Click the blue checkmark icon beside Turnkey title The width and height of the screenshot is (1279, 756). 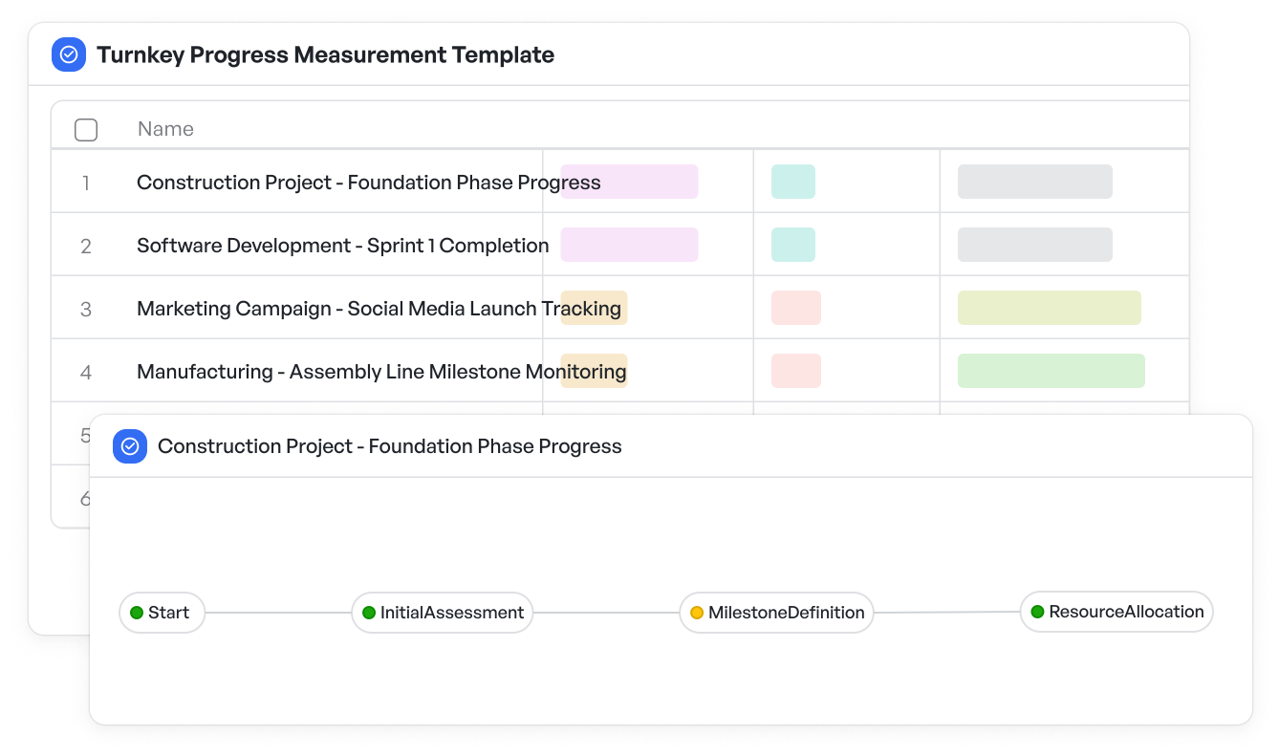[x=69, y=54]
